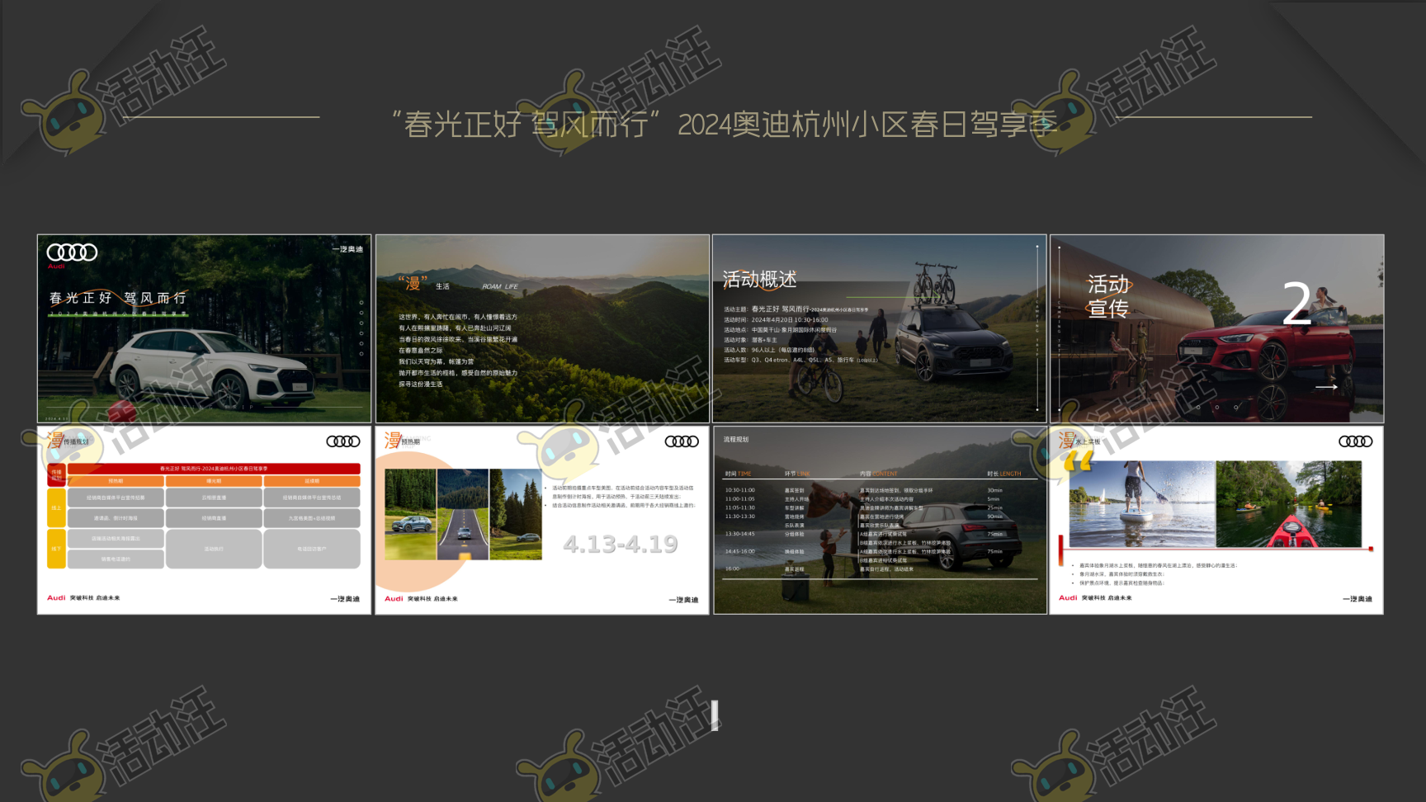This screenshot has width=1426, height=802.
Task: Open the 活动概述 slide with bike-rack car
Action: [880, 328]
